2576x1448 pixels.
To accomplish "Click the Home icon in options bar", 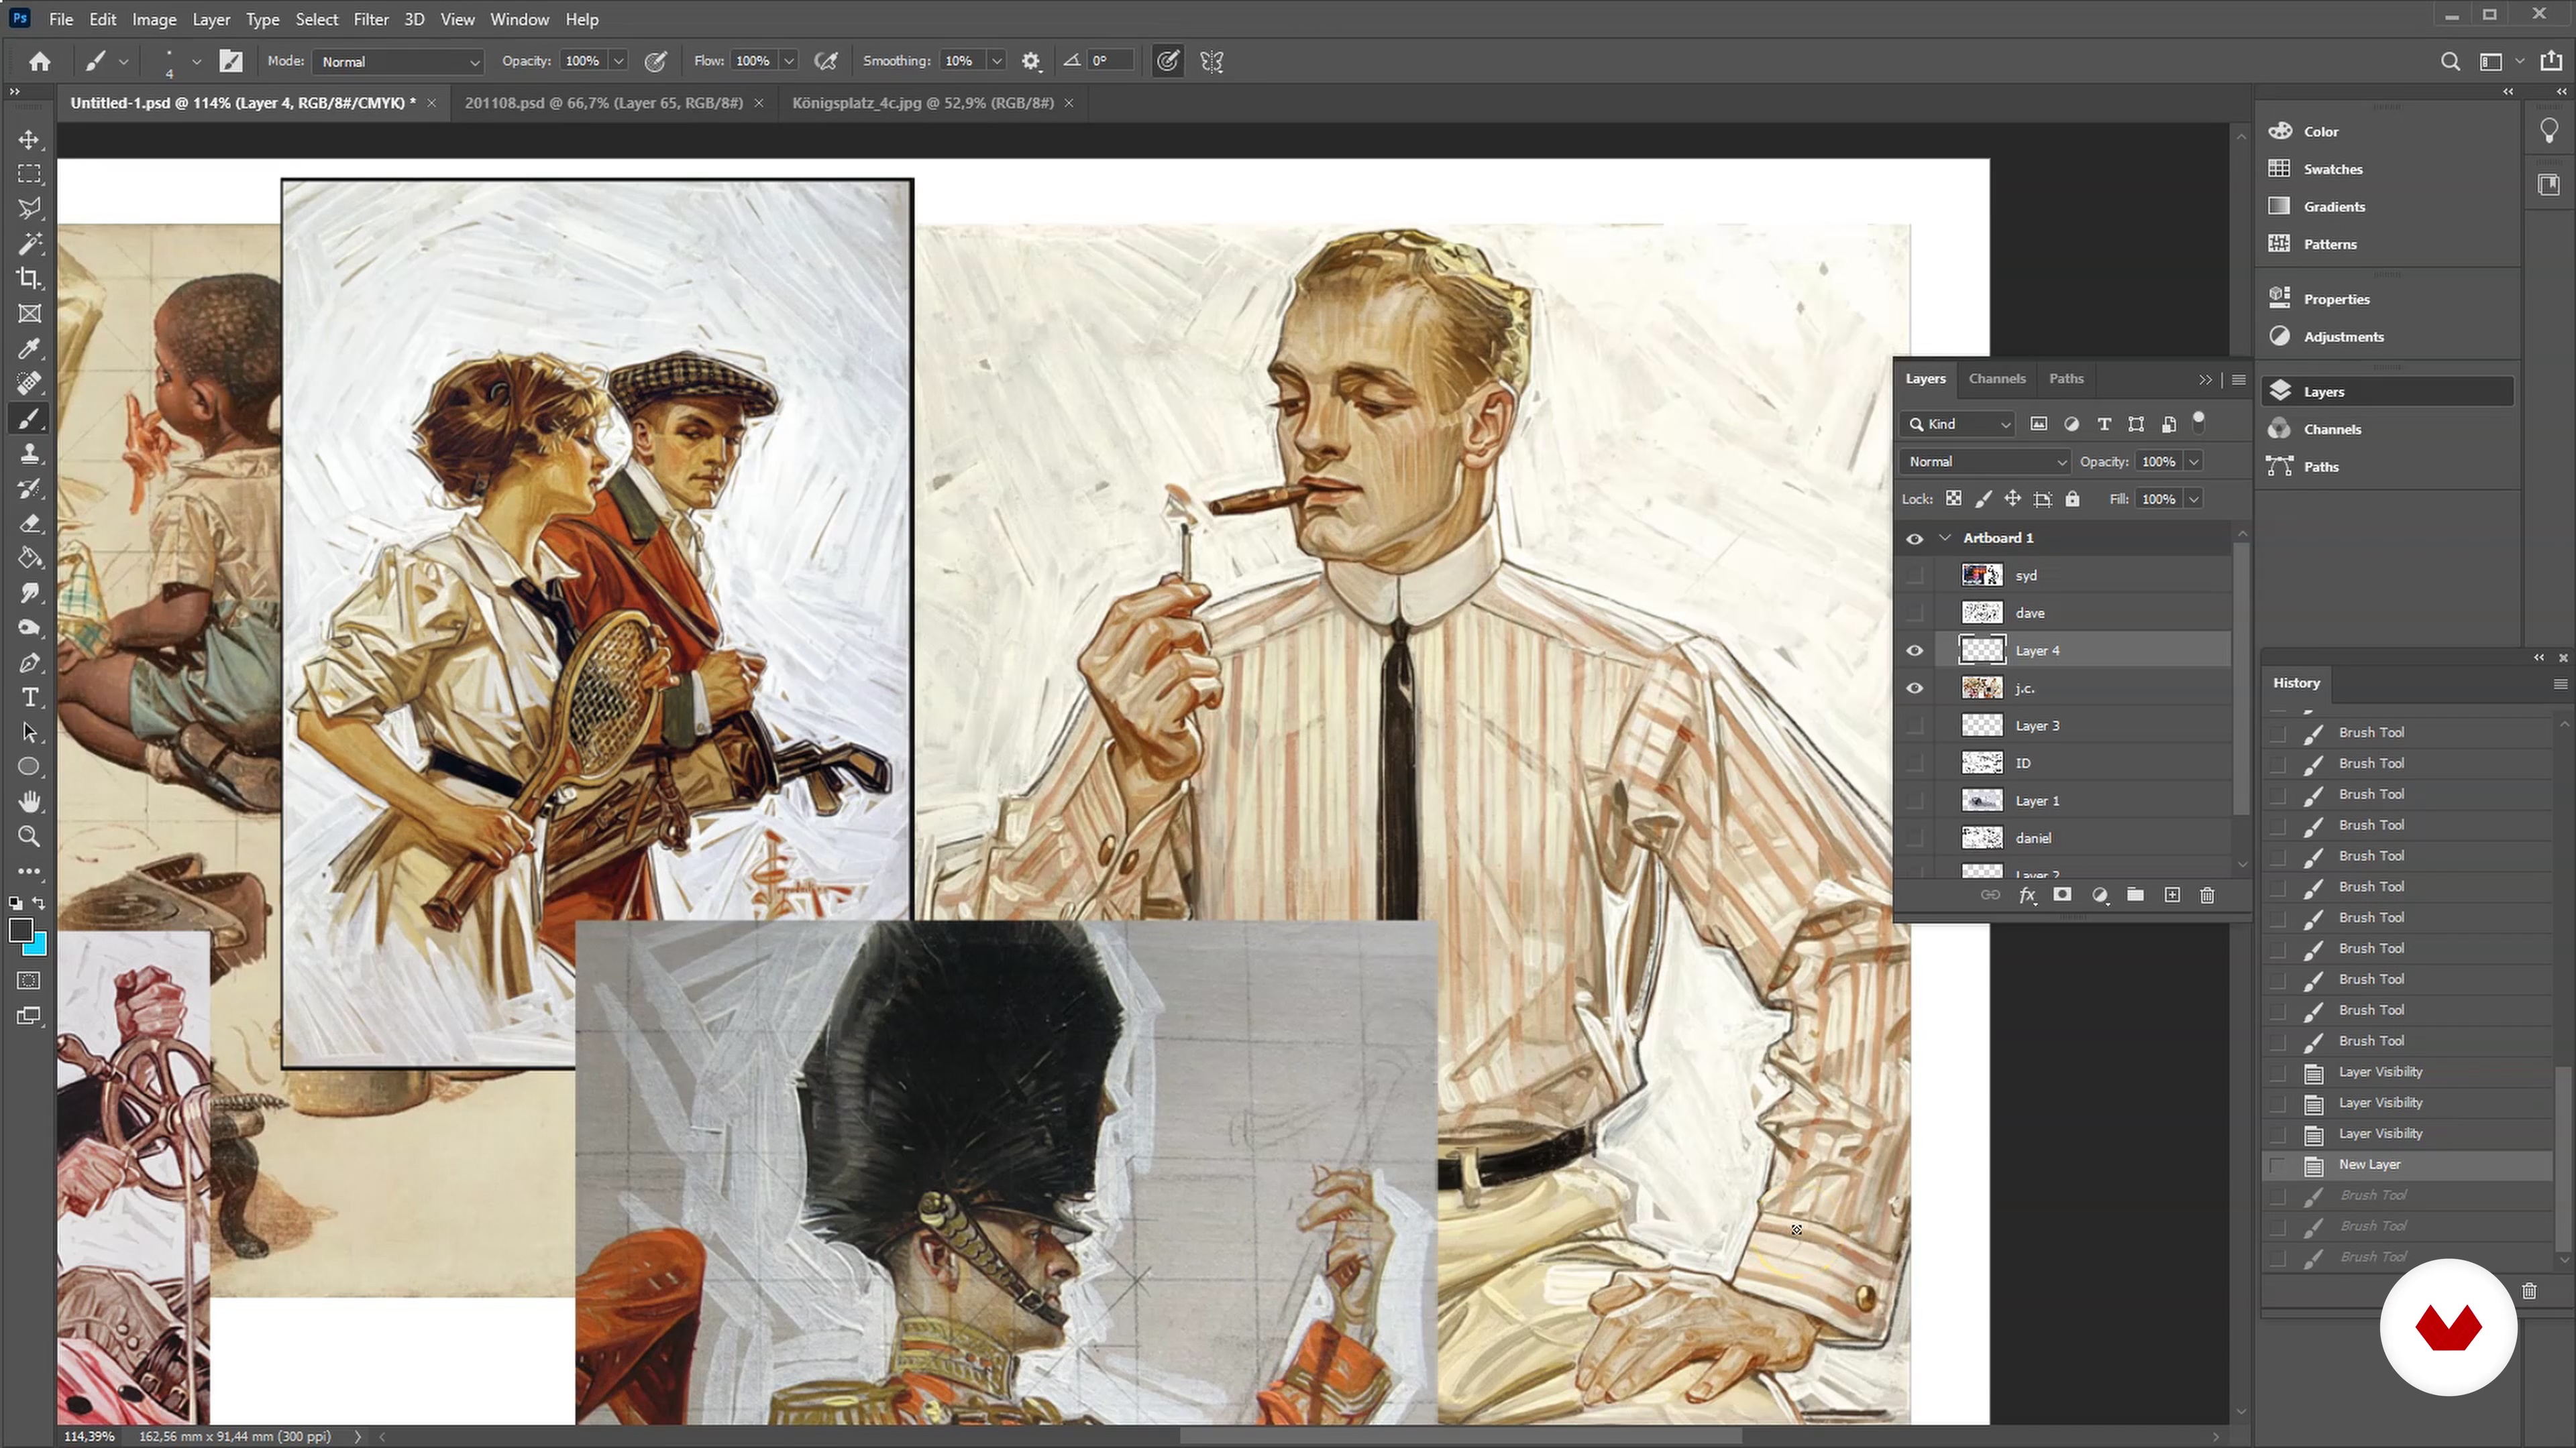I will pyautogui.click(x=40, y=62).
